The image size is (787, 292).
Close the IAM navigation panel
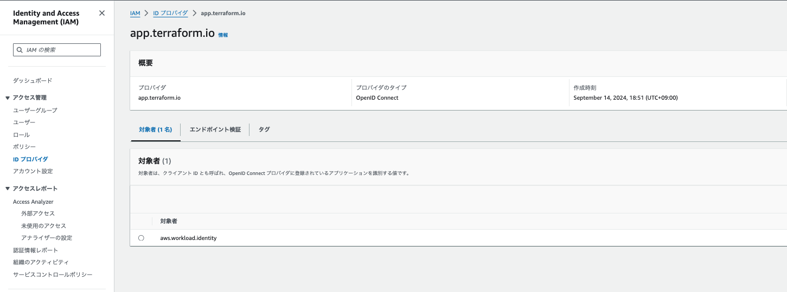[102, 13]
